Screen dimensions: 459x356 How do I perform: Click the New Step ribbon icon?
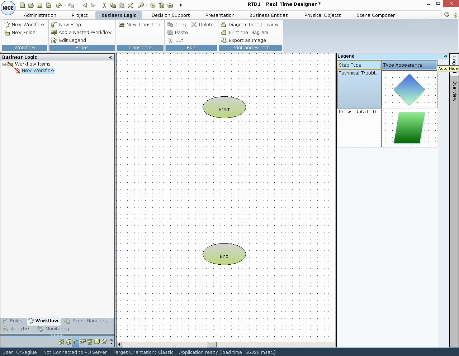54,25
